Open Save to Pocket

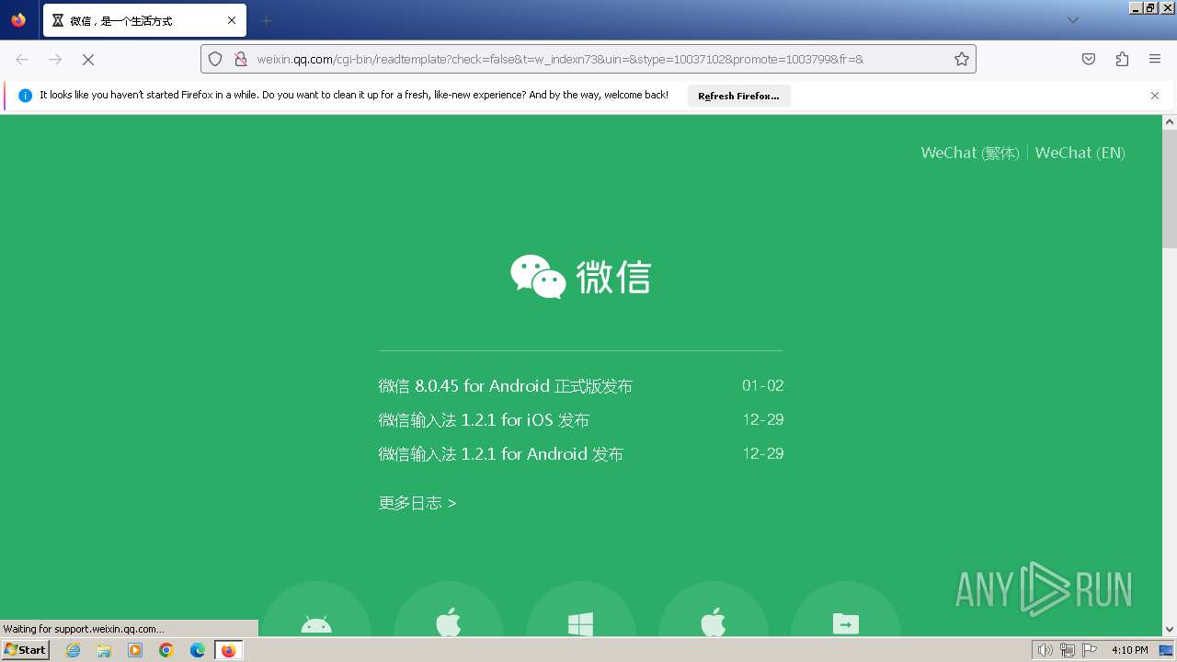point(1089,59)
